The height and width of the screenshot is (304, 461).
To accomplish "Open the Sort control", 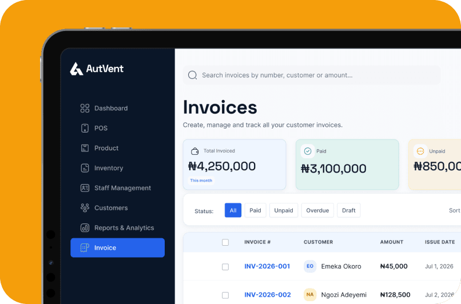I will pyautogui.click(x=455, y=210).
